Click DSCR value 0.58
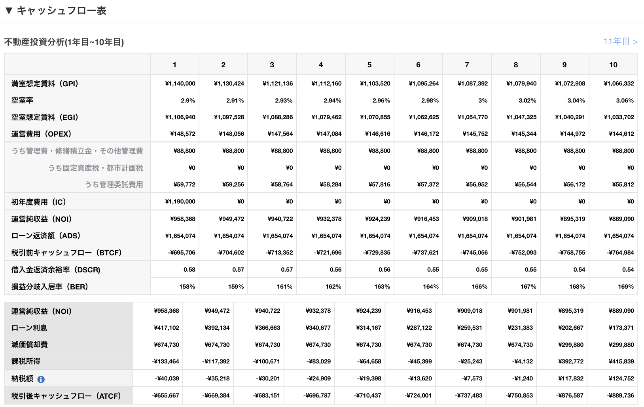The height and width of the screenshot is (407, 644). (189, 270)
